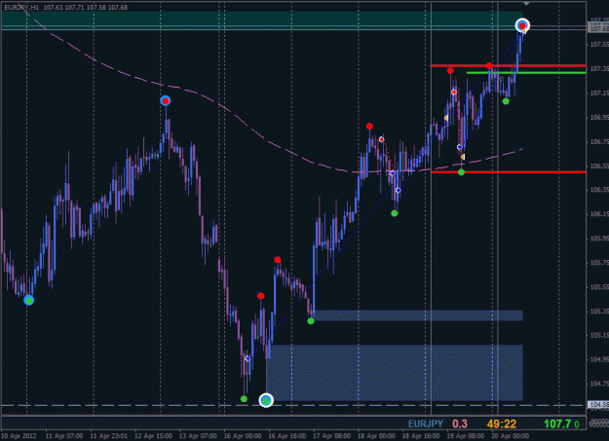609x441 pixels.
Task: Click blue diamond marker near 16 Apr low
Action: [x=247, y=358]
